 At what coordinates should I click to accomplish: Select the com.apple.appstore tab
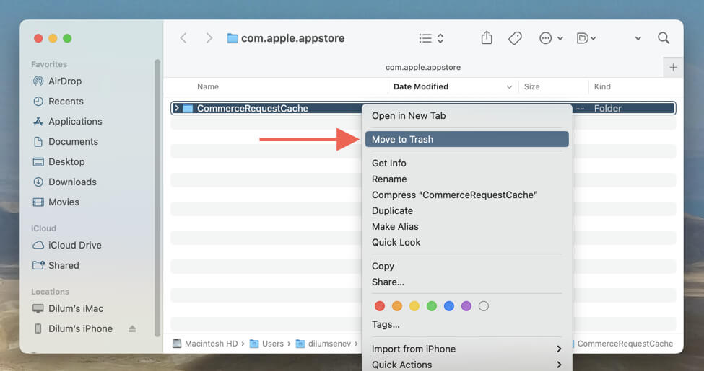pos(423,67)
